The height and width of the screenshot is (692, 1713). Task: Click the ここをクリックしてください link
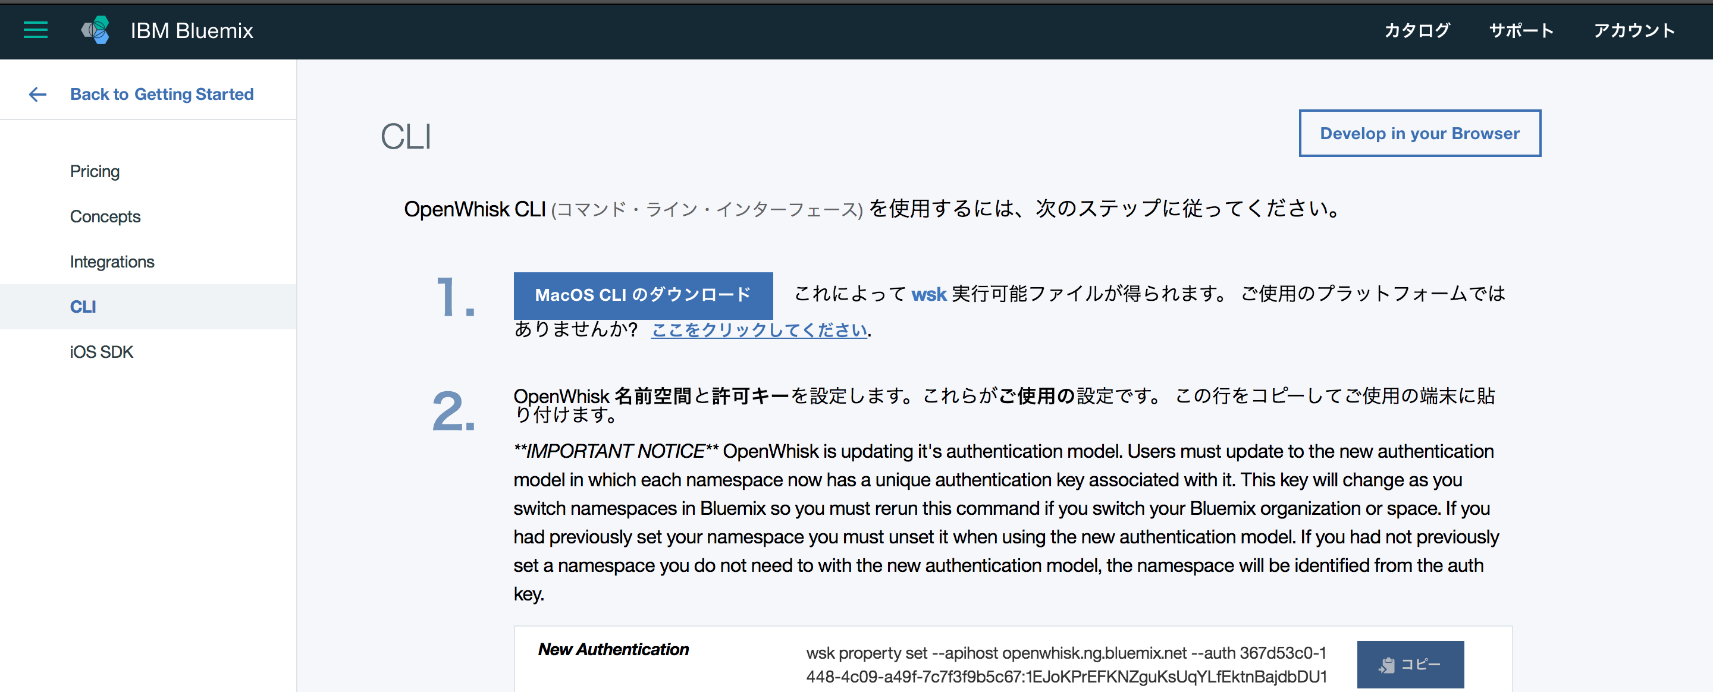coord(758,329)
